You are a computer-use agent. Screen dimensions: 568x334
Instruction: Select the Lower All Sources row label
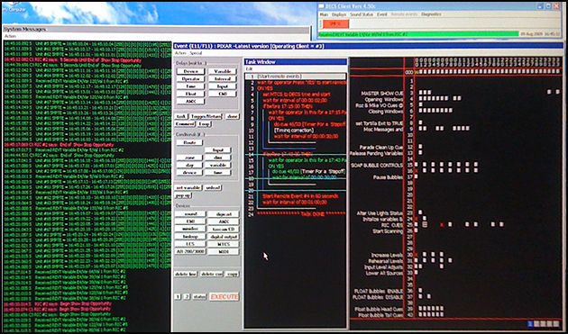[384, 273]
